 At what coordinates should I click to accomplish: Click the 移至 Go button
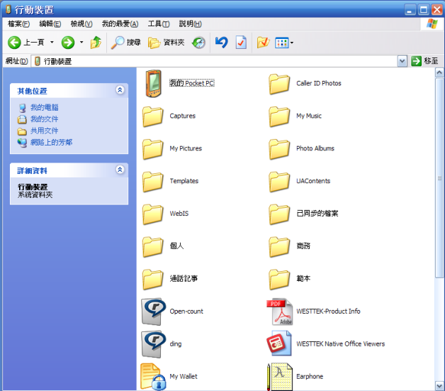[x=425, y=61]
